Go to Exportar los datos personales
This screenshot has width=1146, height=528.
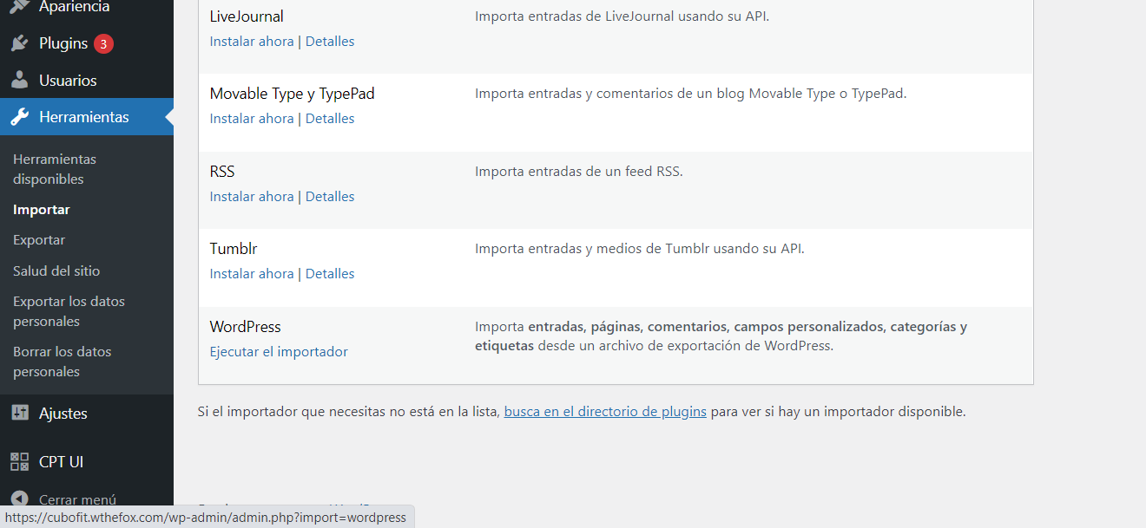click(x=69, y=311)
